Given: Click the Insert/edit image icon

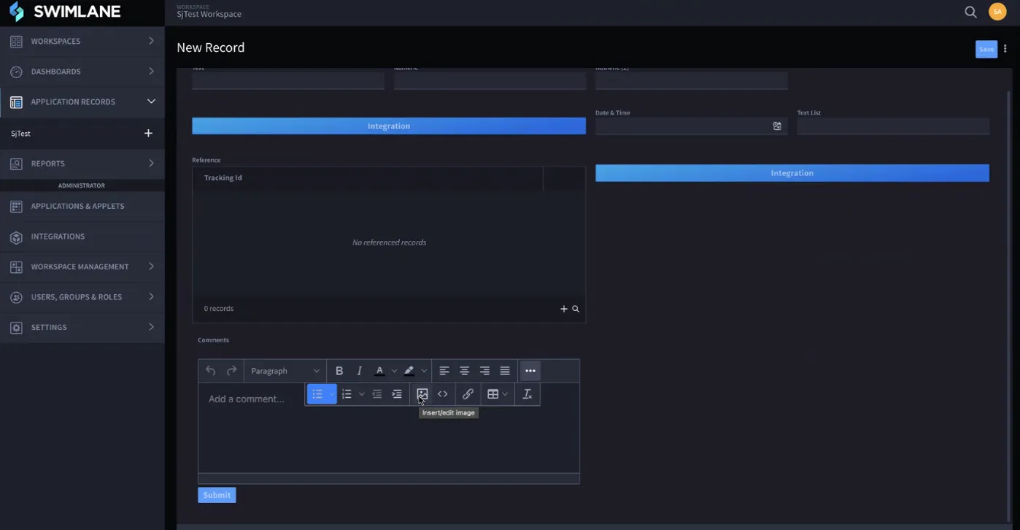Looking at the screenshot, I should 422,394.
